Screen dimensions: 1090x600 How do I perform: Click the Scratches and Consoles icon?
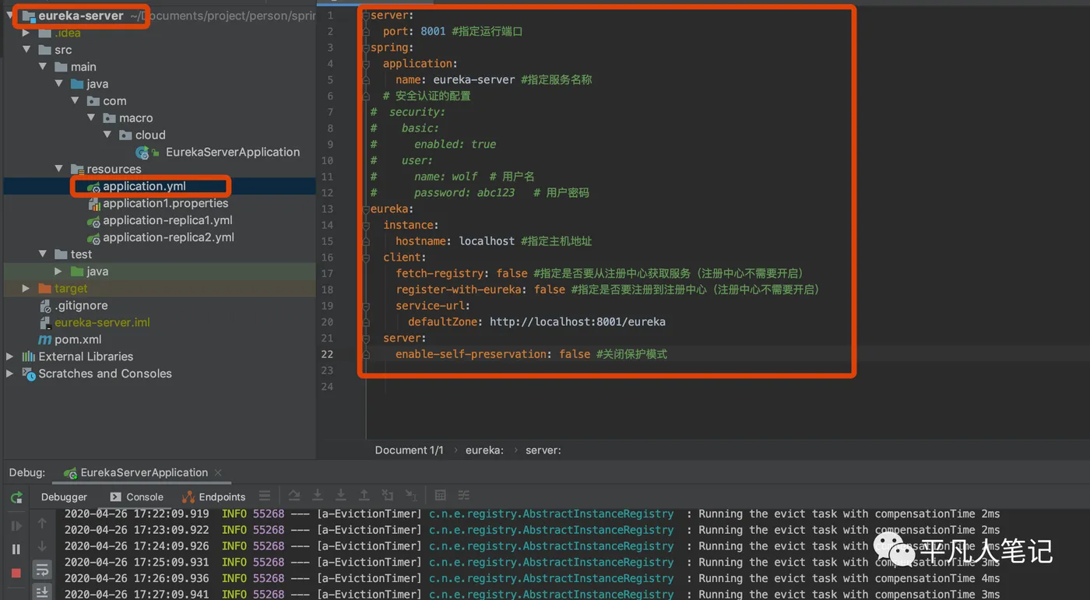tap(29, 374)
